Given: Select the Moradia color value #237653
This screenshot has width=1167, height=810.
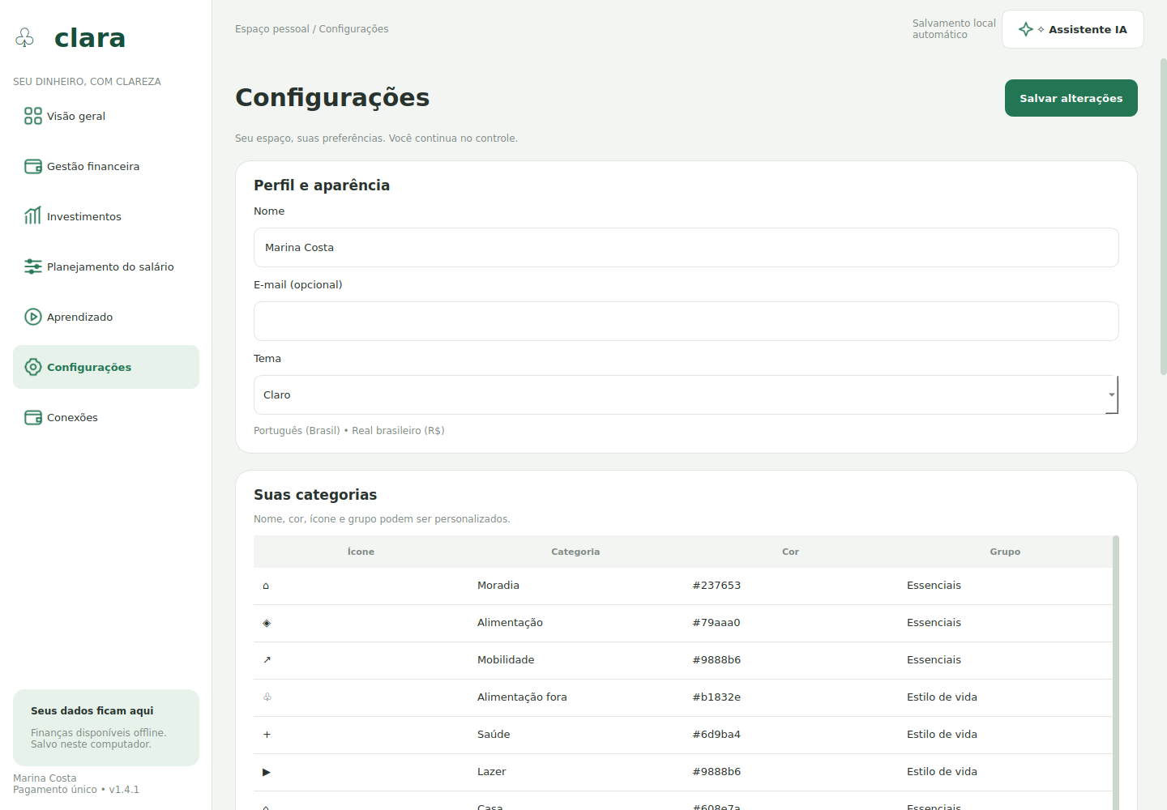Looking at the screenshot, I should pyautogui.click(x=716, y=586).
